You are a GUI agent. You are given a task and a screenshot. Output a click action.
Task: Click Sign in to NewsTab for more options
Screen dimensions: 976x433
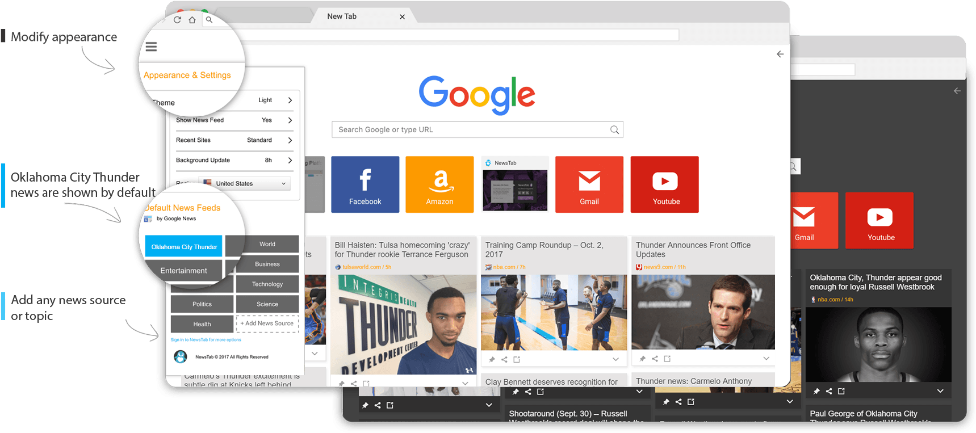tap(206, 340)
